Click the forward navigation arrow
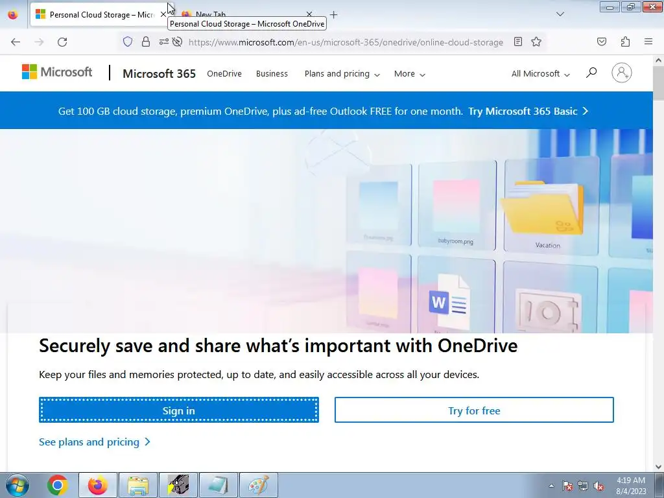 coord(39,42)
